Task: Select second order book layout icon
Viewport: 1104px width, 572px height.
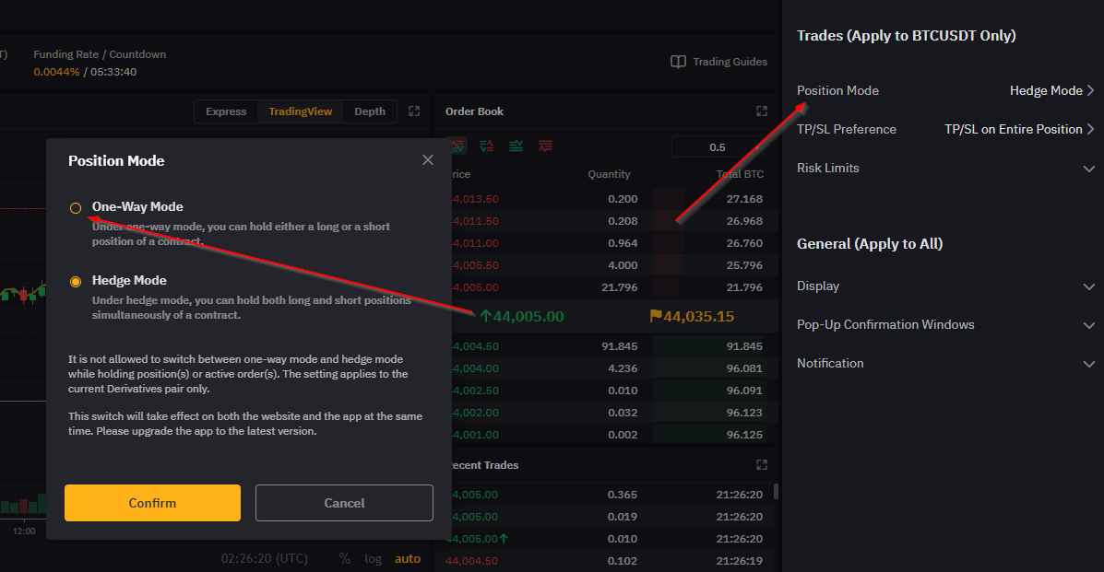Action: (487, 146)
